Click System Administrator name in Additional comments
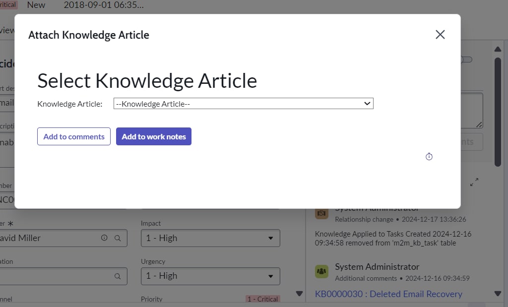Screen dimensions: 508x307 377,267
